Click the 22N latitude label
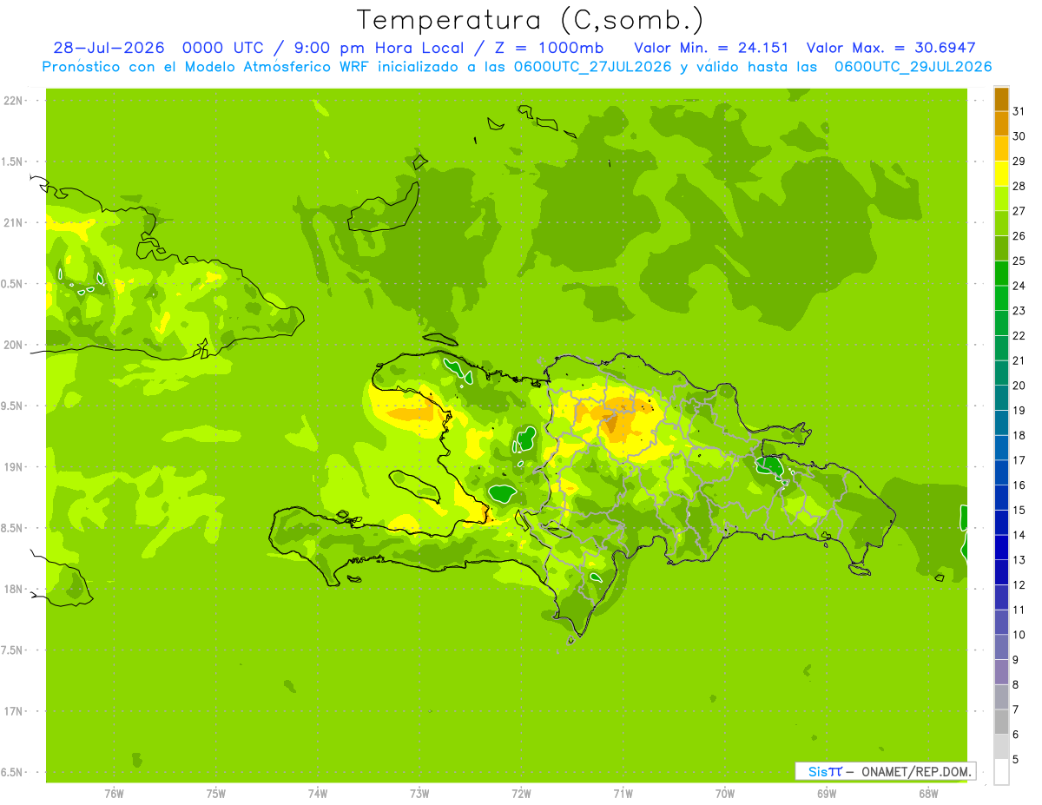 coord(13,101)
